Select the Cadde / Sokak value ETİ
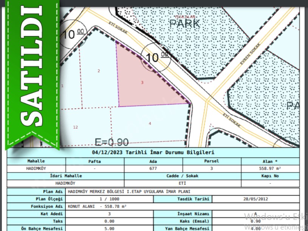This screenshot has height=231, width=308. coord(183,183)
